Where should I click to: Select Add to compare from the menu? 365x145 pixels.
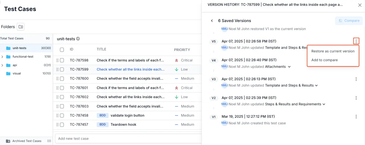coord(324,60)
